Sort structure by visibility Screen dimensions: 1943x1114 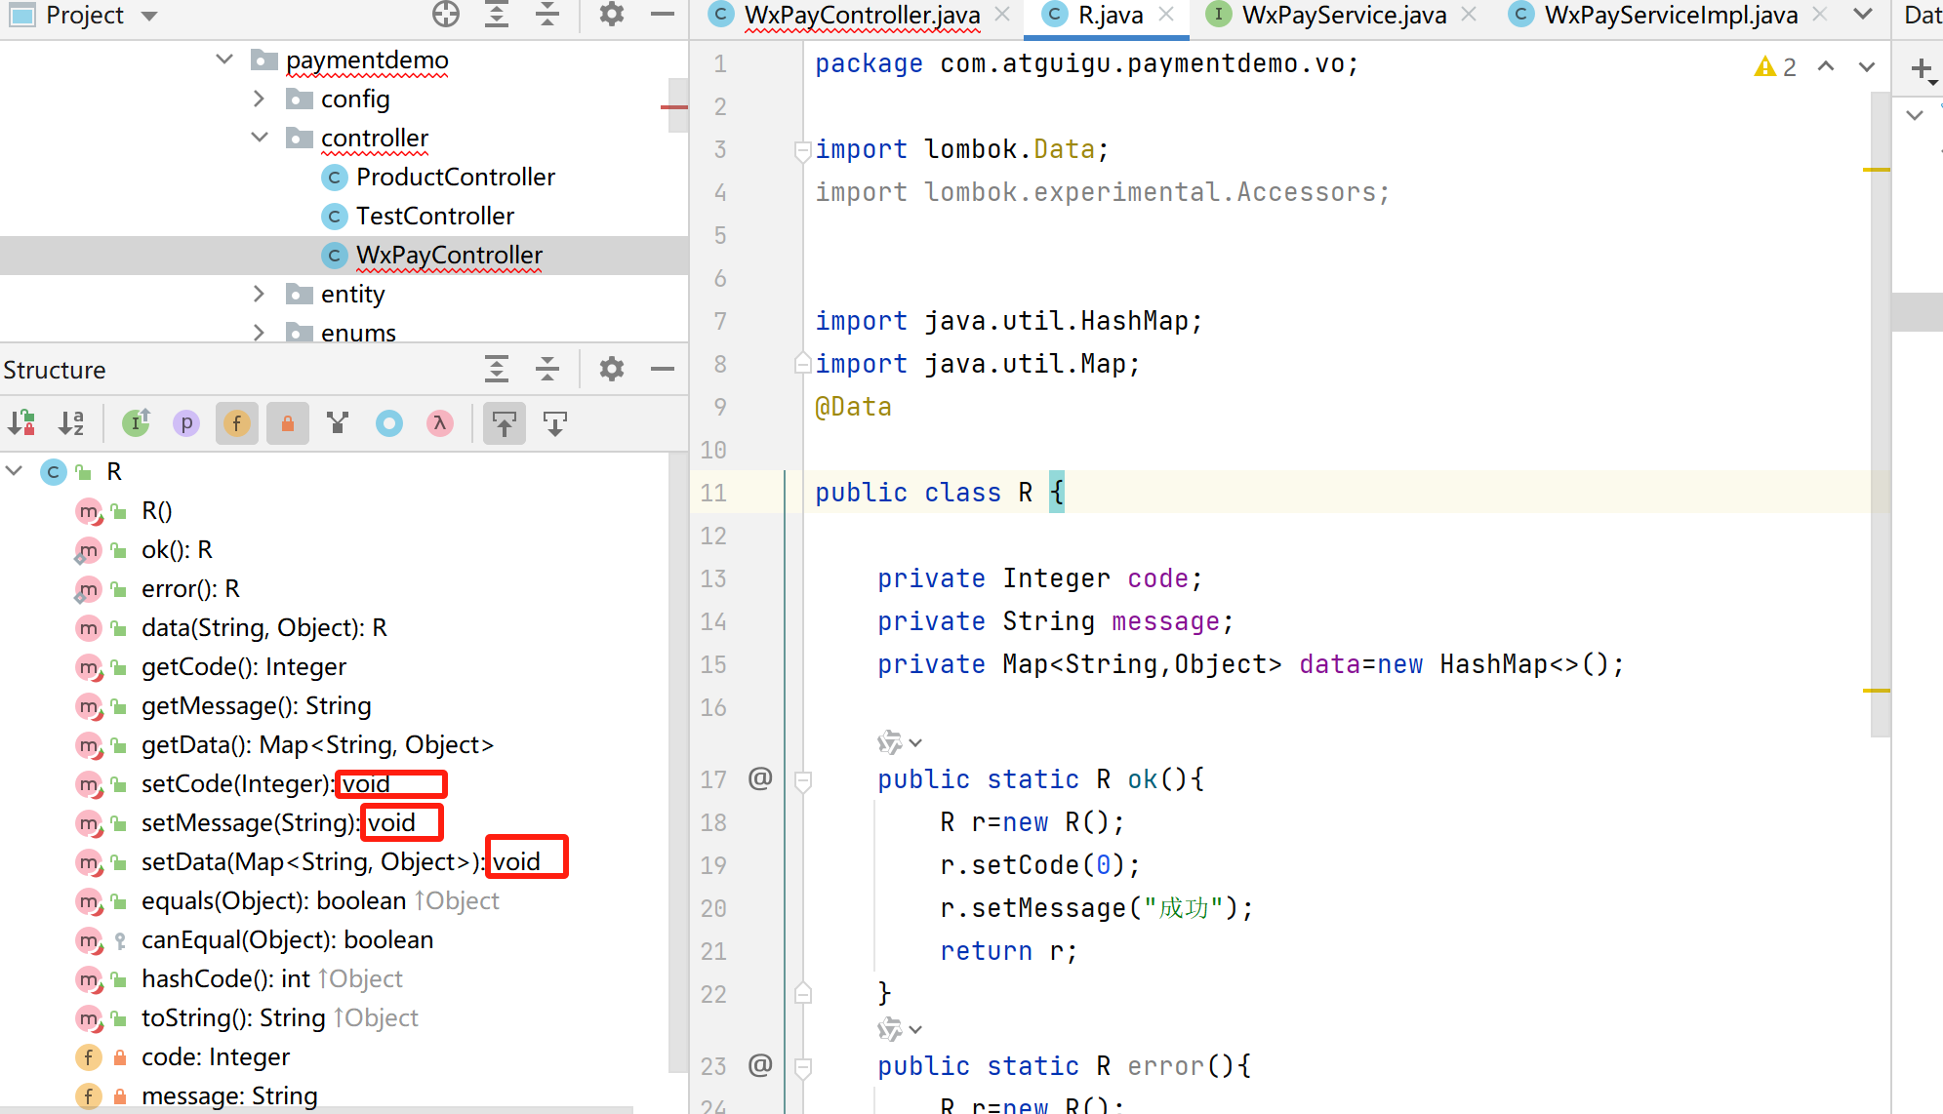point(21,423)
